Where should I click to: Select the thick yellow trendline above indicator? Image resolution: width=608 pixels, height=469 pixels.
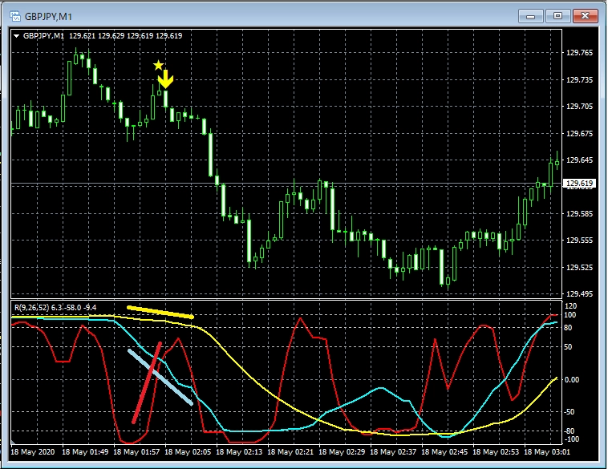[x=160, y=312]
